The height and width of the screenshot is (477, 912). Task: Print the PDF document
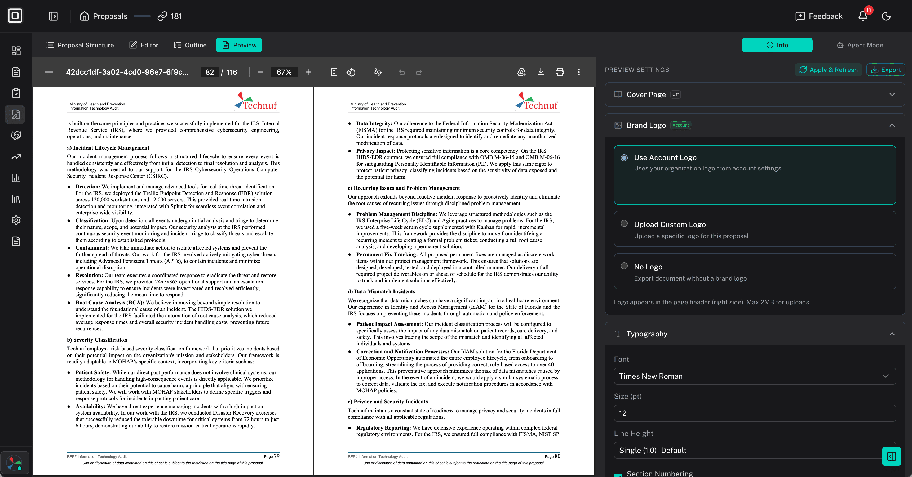[560, 72]
